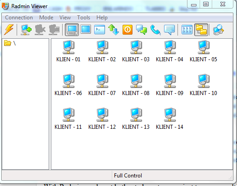
Task: Select the KLIENT - 04 computer
Action: tap(169, 51)
